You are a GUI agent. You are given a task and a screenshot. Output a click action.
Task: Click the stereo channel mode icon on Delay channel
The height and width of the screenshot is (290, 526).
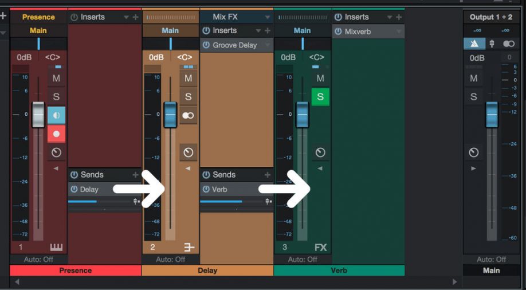pyautogui.click(x=188, y=115)
